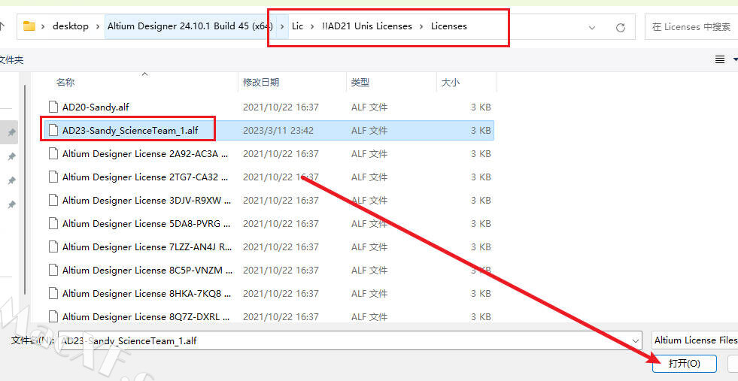Select Altium Designer License 2A92-AC3A file

tap(269, 154)
